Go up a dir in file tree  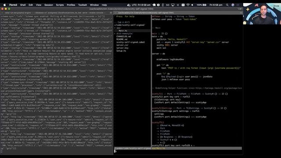pyautogui.click(x=122, y=22)
